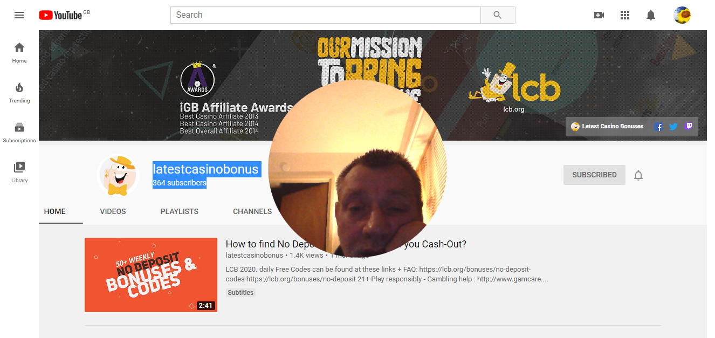The image size is (715, 338).
Task: Go to YouTube home via logo
Action: point(60,15)
